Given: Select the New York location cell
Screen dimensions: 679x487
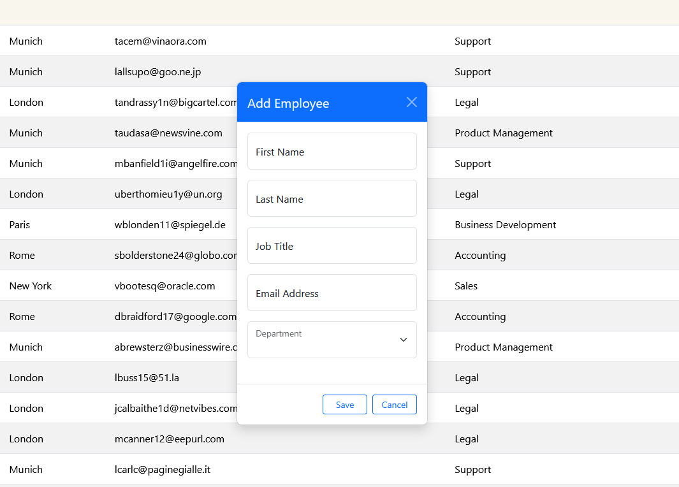Looking at the screenshot, I should (x=31, y=286).
